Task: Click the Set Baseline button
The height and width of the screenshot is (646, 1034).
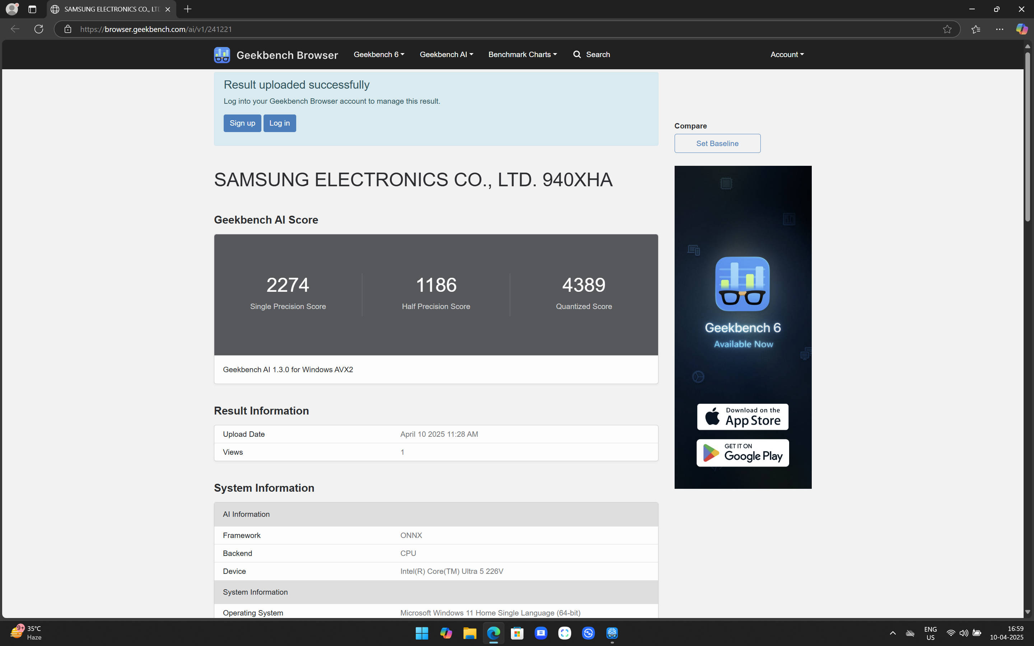Action: 717,143
